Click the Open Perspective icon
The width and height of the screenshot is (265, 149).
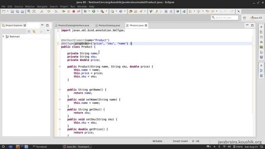coord(245,18)
